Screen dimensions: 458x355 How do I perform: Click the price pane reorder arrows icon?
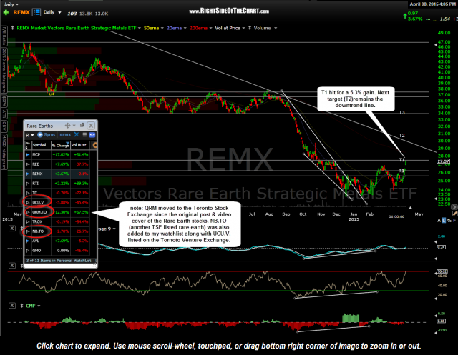(13, 28)
